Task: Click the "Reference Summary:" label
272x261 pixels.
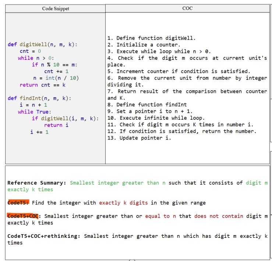Action: pyautogui.click(x=37, y=183)
